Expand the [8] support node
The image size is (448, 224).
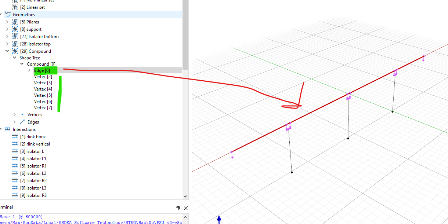pyautogui.click(x=7, y=29)
